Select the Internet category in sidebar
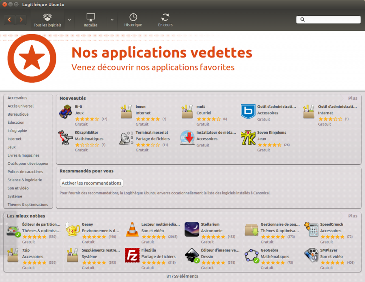This screenshot has height=282, width=365. (15, 139)
